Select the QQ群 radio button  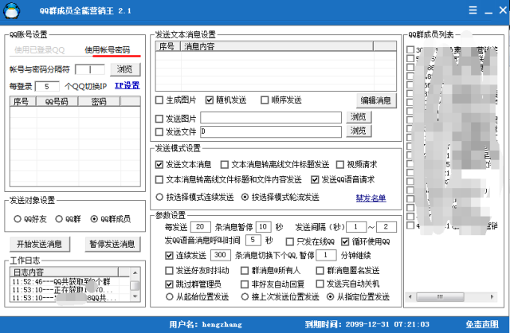pyautogui.click(x=59, y=219)
